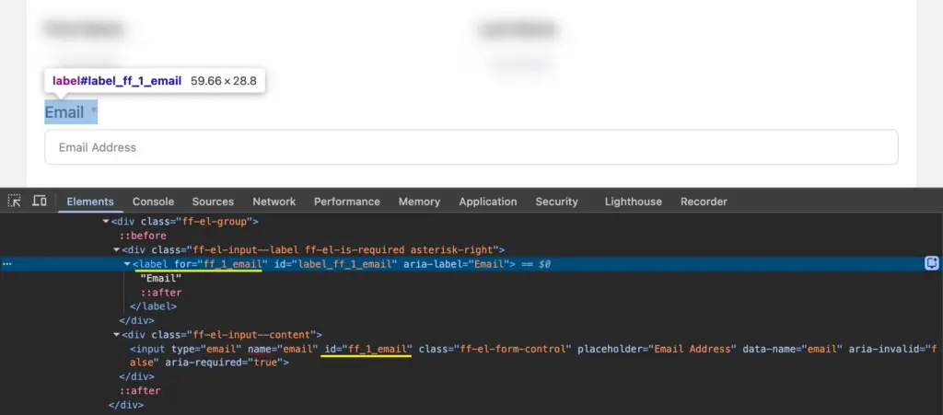Screen dimensions: 943x415
Task: Click the id="label_ff_1_email" attribute
Action: tap(335, 264)
